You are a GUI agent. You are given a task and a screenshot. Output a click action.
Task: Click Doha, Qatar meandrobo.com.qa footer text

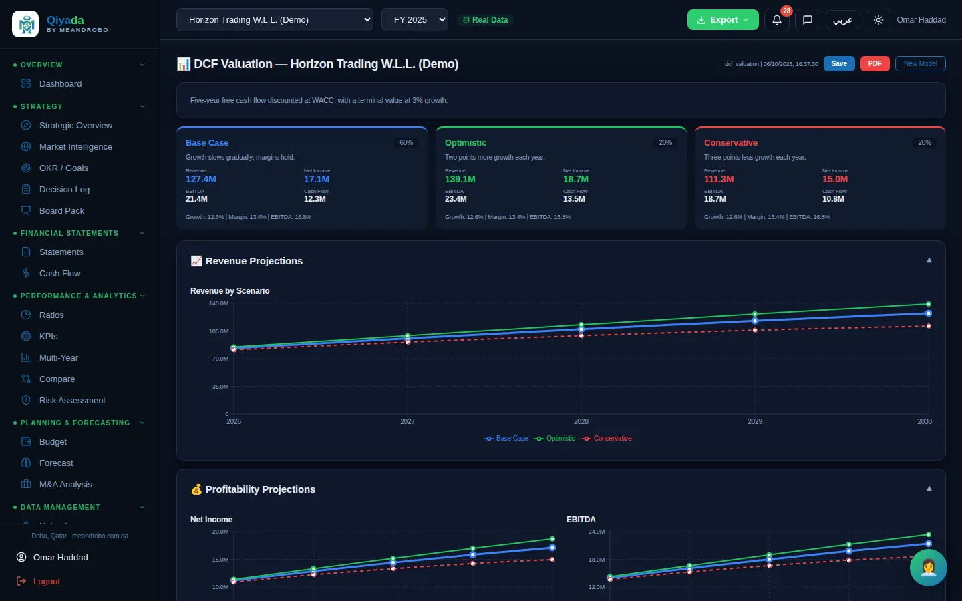[79, 536]
